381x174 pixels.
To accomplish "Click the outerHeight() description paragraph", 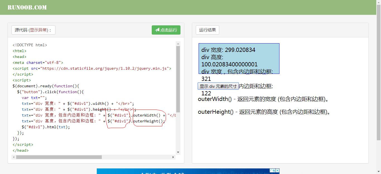I will pyautogui.click(x=264, y=112).
